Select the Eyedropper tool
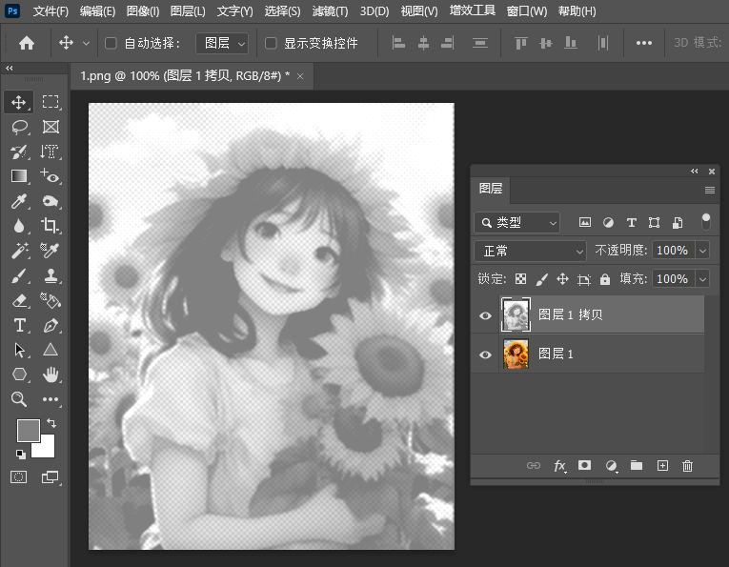The height and width of the screenshot is (567, 729). pos(19,201)
